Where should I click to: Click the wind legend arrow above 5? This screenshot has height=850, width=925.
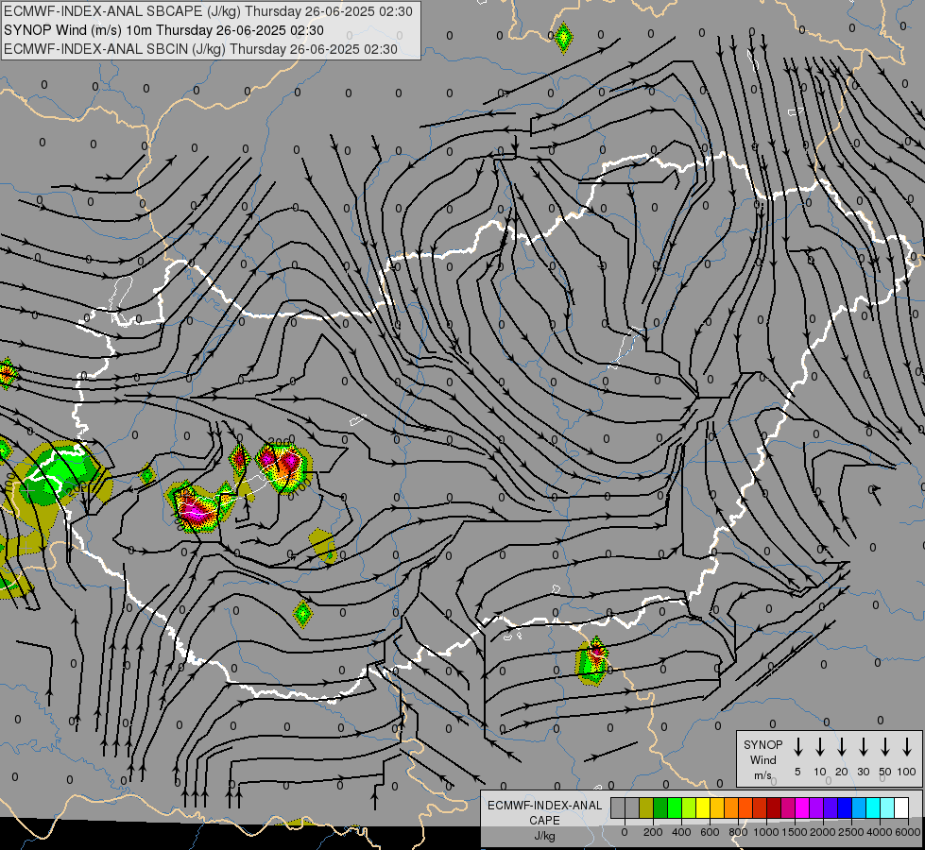[797, 747]
